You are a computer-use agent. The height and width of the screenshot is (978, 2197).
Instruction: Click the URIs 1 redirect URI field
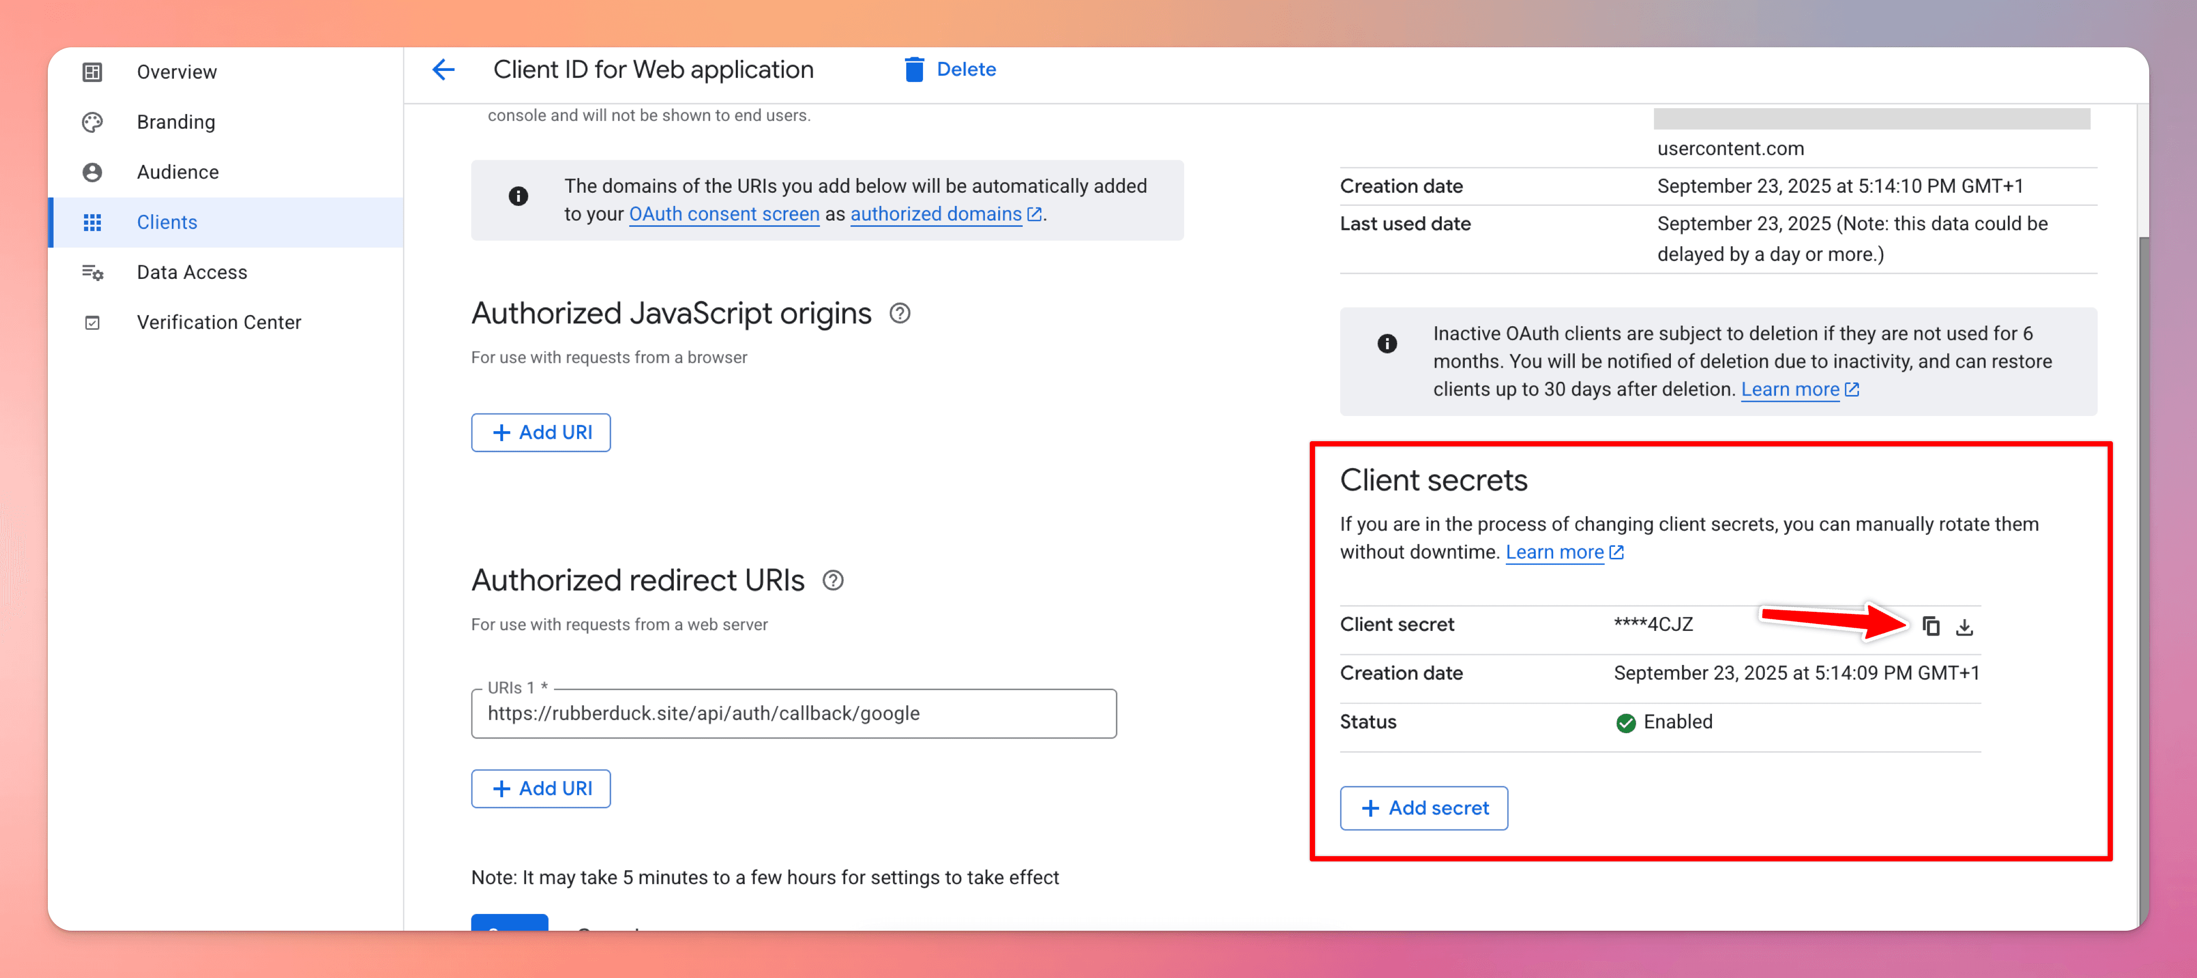(793, 714)
